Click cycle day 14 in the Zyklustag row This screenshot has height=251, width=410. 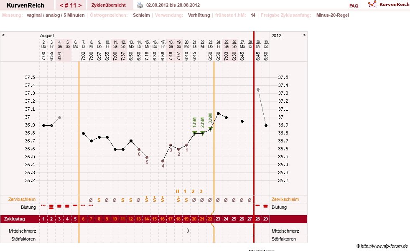pyautogui.click(x=147, y=219)
